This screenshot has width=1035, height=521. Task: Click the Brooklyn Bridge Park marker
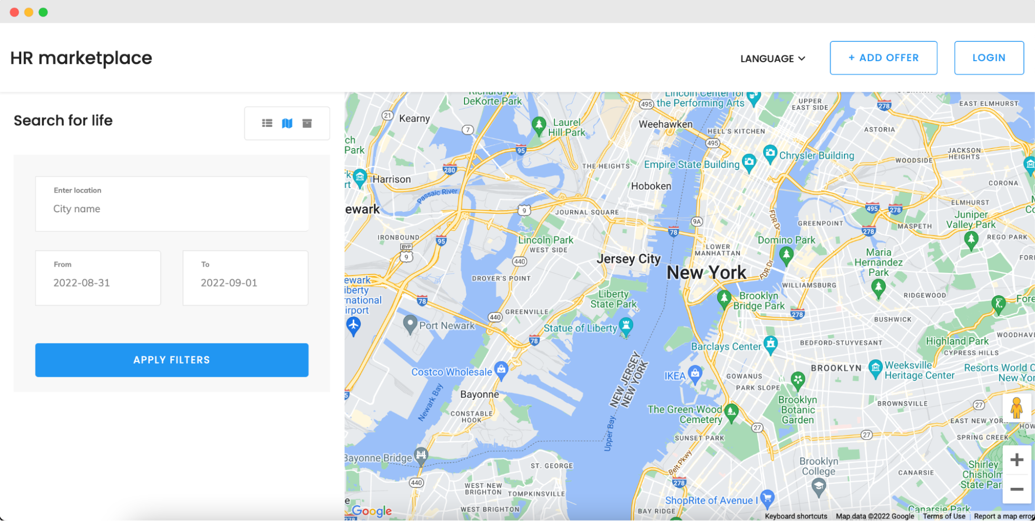click(x=724, y=299)
